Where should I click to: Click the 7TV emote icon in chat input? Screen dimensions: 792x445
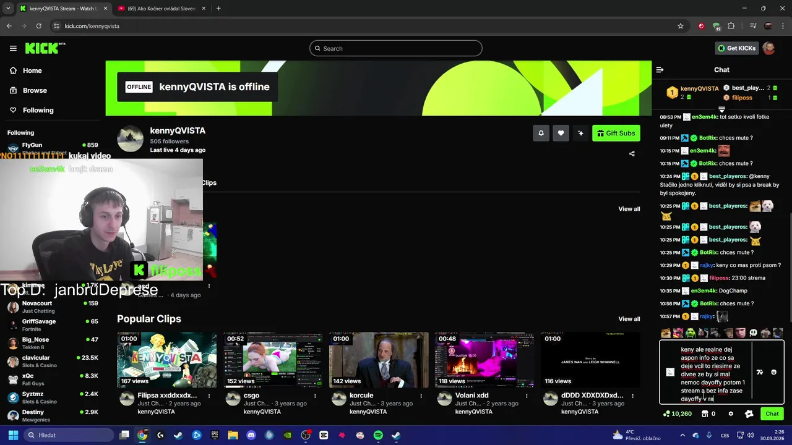(x=760, y=372)
